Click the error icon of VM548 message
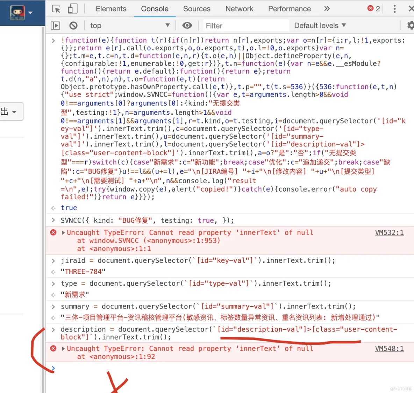The width and height of the screenshot is (414, 393). click(53, 349)
